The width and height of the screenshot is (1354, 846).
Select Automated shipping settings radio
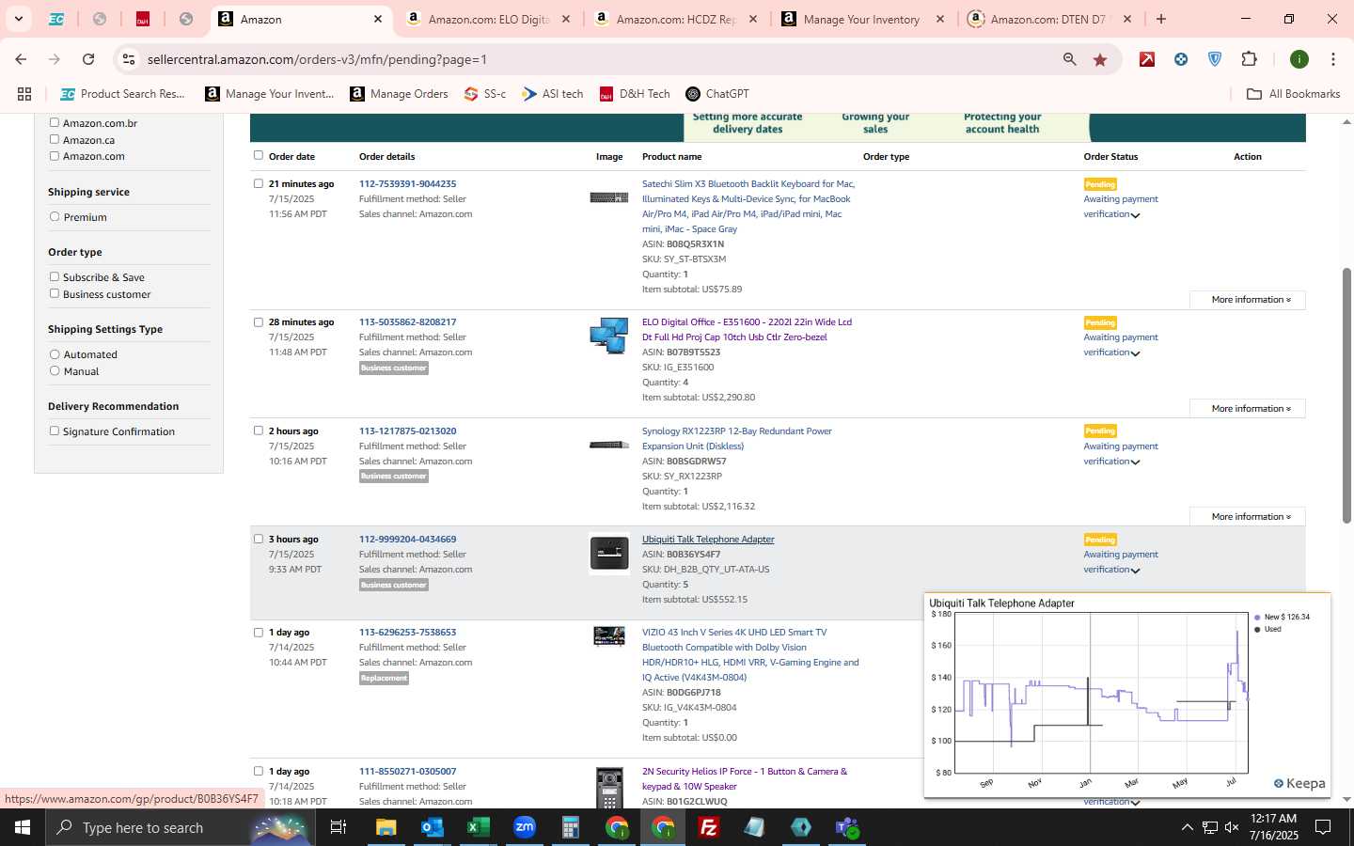pyautogui.click(x=55, y=354)
